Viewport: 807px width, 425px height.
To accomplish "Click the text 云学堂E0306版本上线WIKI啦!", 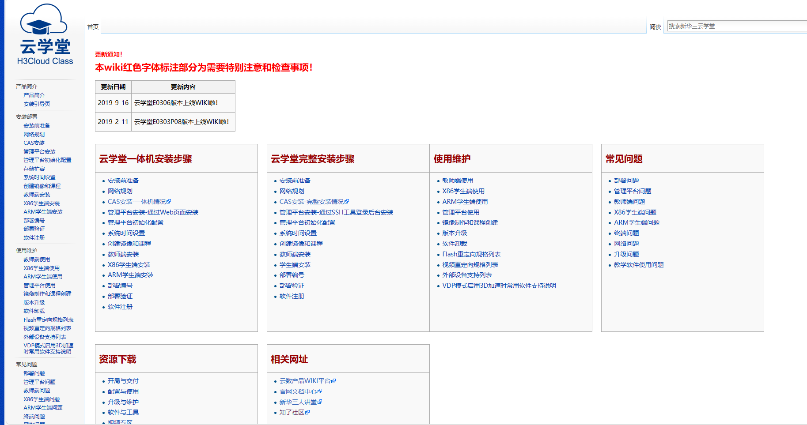I will coord(176,103).
